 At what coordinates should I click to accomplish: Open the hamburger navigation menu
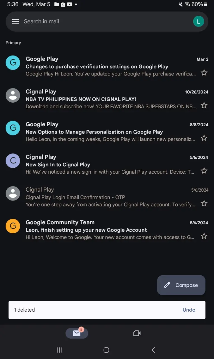[x=15, y=22]
